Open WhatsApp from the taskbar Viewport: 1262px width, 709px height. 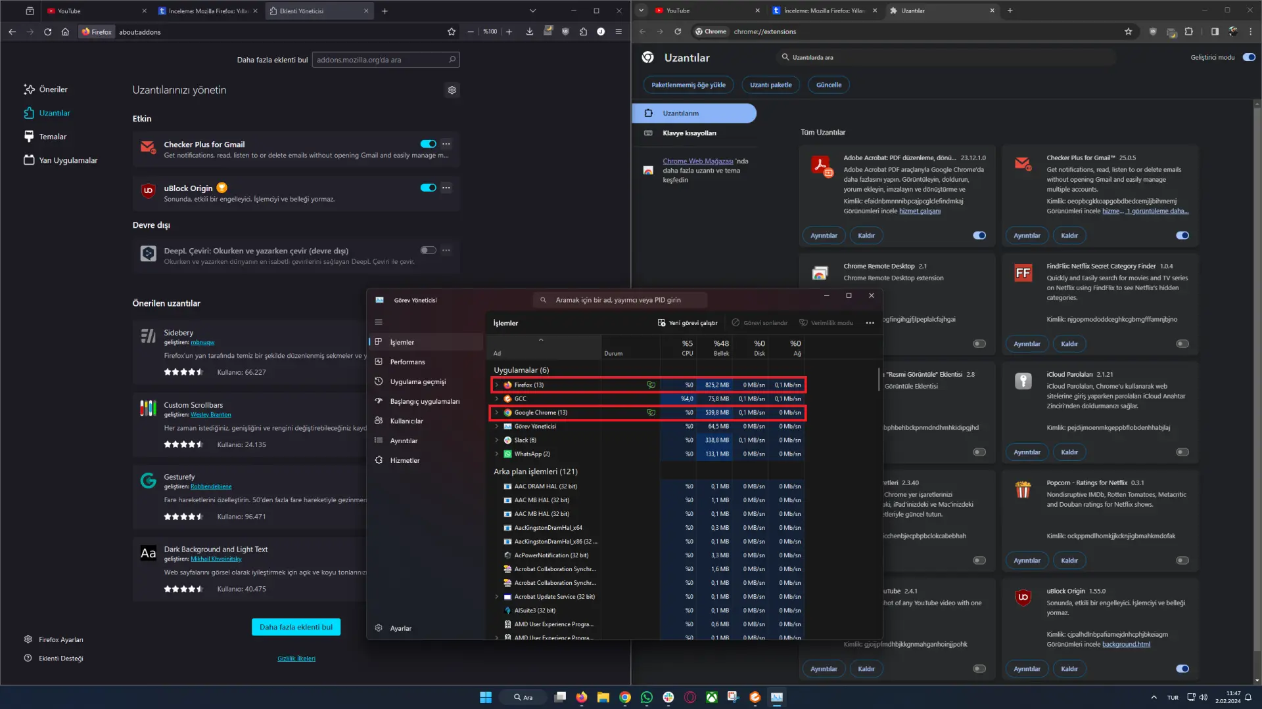[x=647, y=697]
